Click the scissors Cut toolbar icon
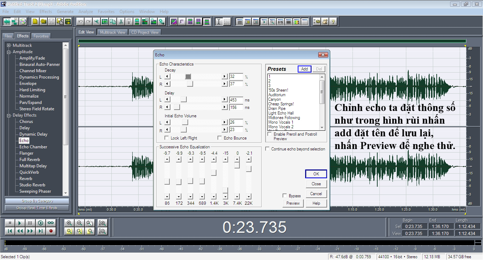This screenshot has width=483, height=260. [121, 21]
